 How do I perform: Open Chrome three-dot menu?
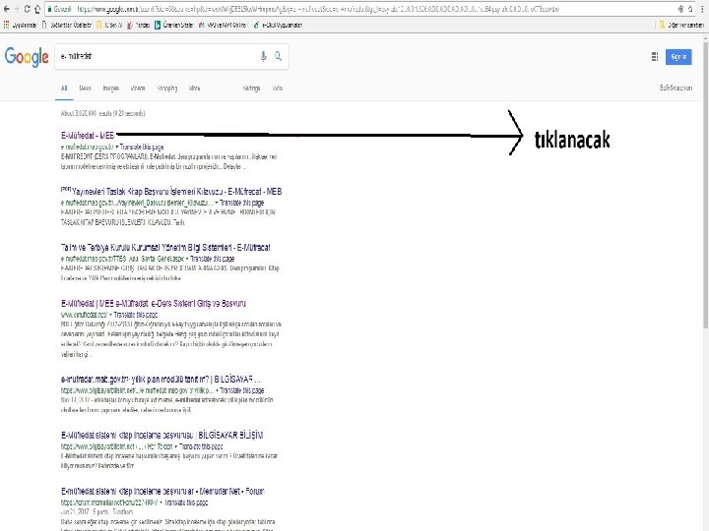pos(702,9)
